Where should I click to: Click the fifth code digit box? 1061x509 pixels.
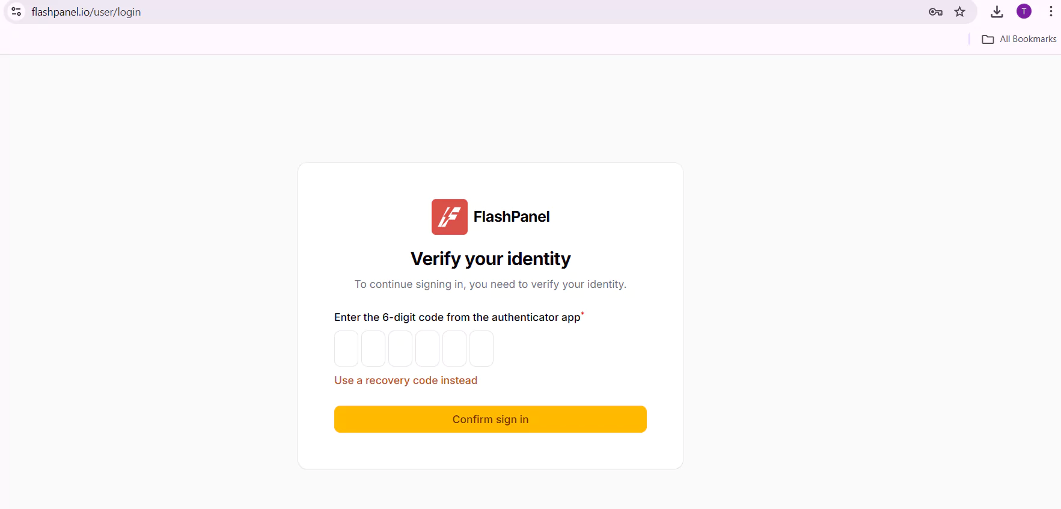tap(454, 349)
